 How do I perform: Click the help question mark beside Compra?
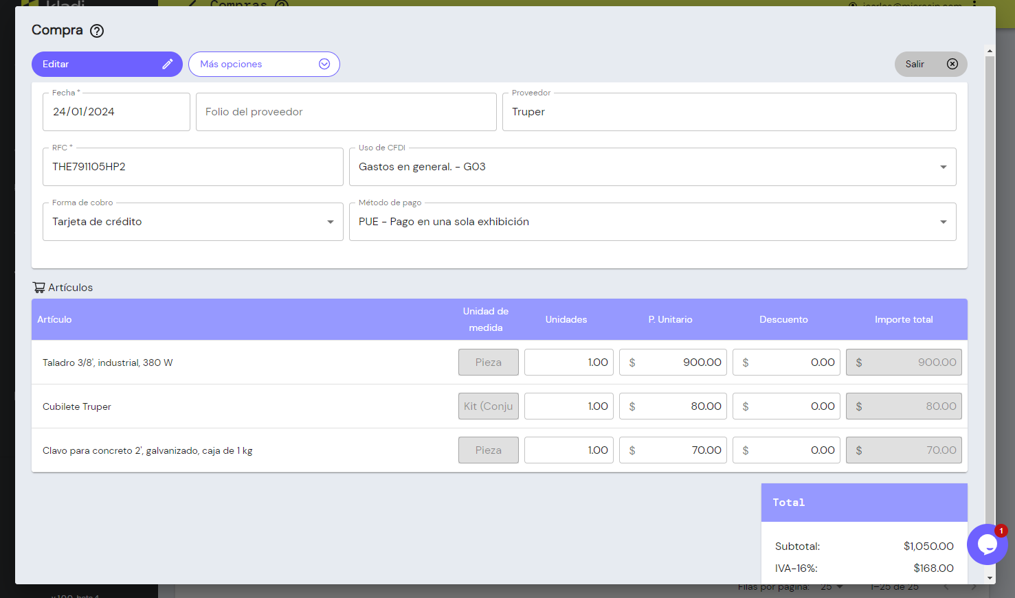[97, 31]
